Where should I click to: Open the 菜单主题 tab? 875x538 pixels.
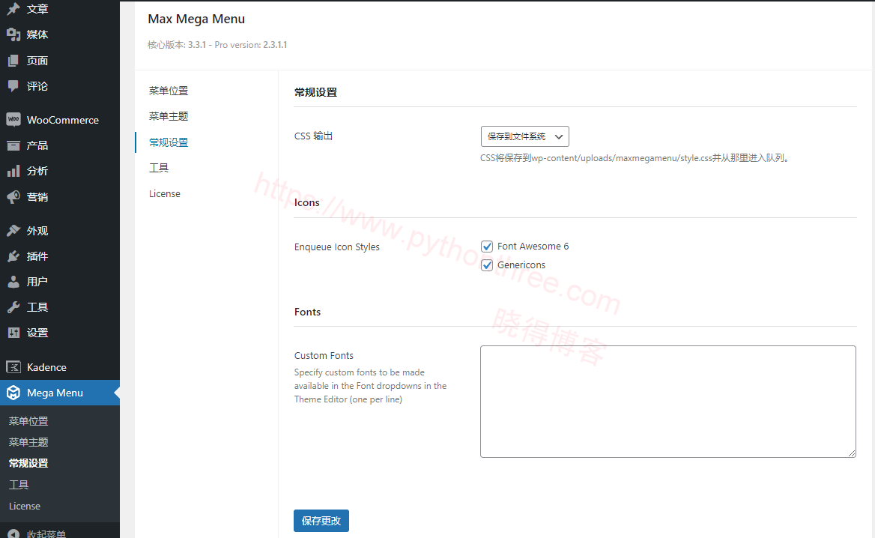[x=168, y=116]
